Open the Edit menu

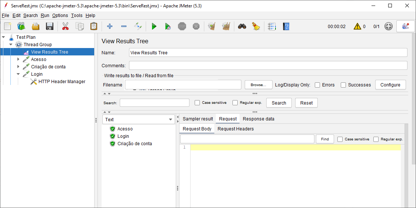pos(16,15)
